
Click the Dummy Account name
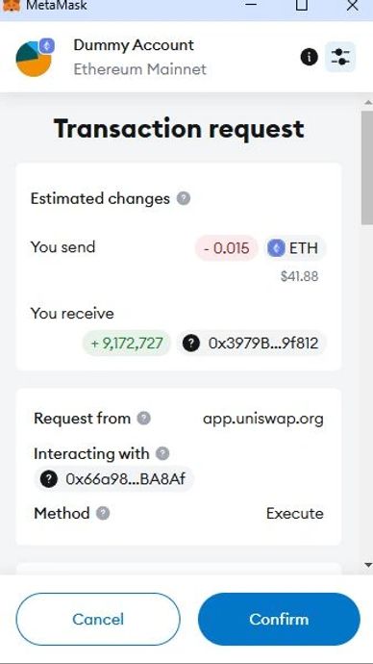pos(134,45)
